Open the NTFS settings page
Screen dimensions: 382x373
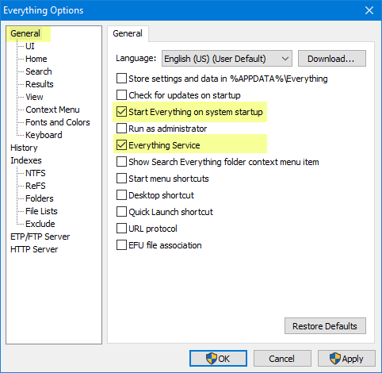point(36,173)
